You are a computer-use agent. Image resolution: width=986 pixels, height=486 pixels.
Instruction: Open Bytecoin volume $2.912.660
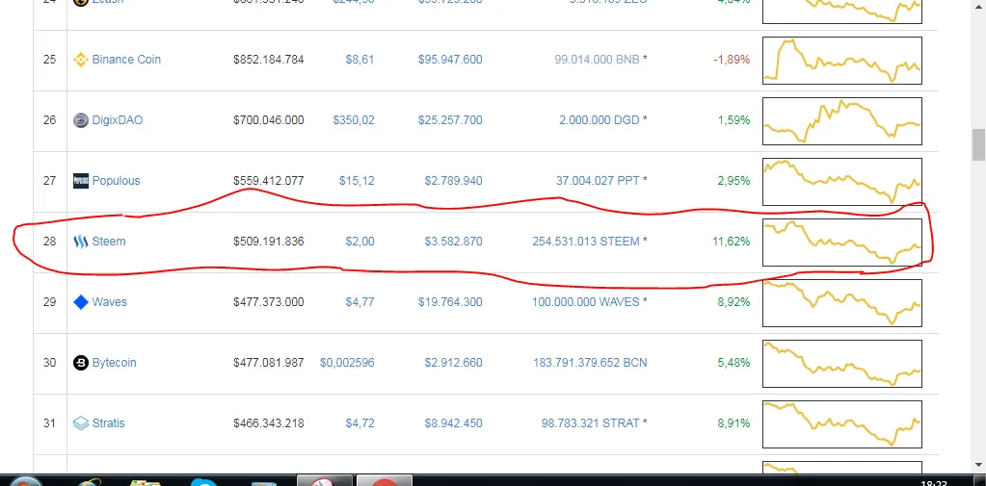click(453, 363)
